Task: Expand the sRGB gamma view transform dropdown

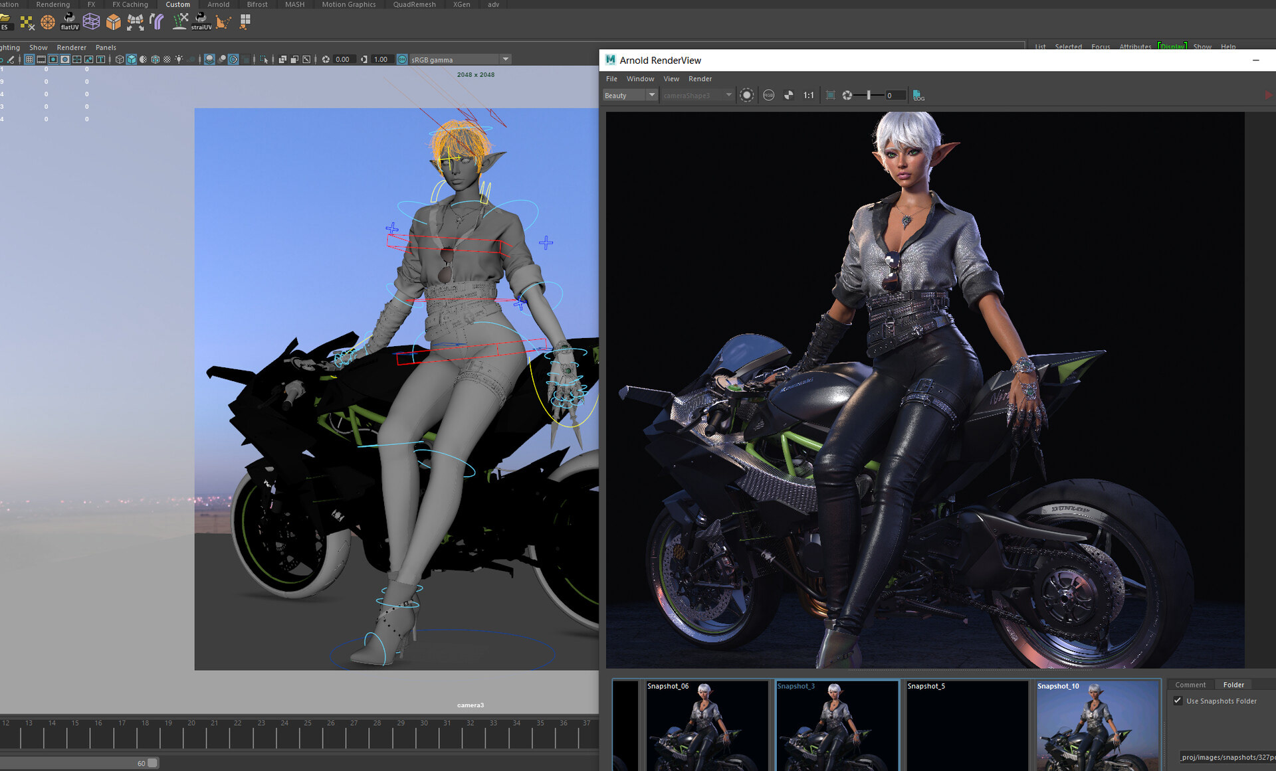Action: pyautogui.click(x=506, y=60)
